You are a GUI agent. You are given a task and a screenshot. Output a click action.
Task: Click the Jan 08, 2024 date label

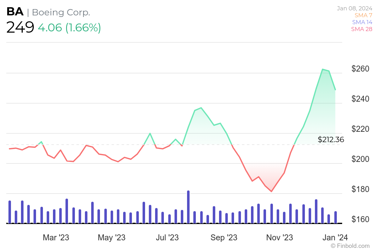click(355, 8)
